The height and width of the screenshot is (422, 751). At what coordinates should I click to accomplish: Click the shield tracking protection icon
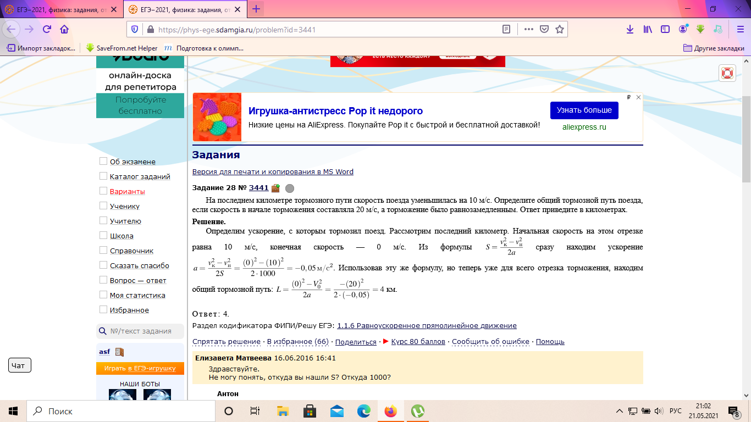(135, 30)
